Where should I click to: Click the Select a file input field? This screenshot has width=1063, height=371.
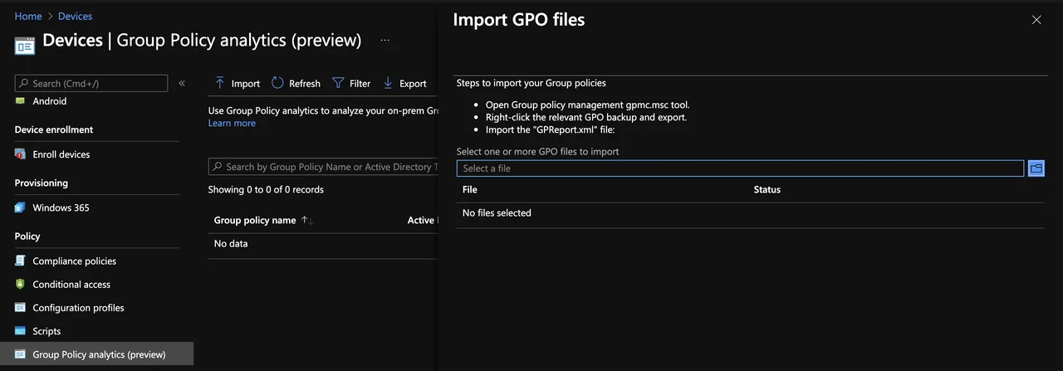coord(740,168)
